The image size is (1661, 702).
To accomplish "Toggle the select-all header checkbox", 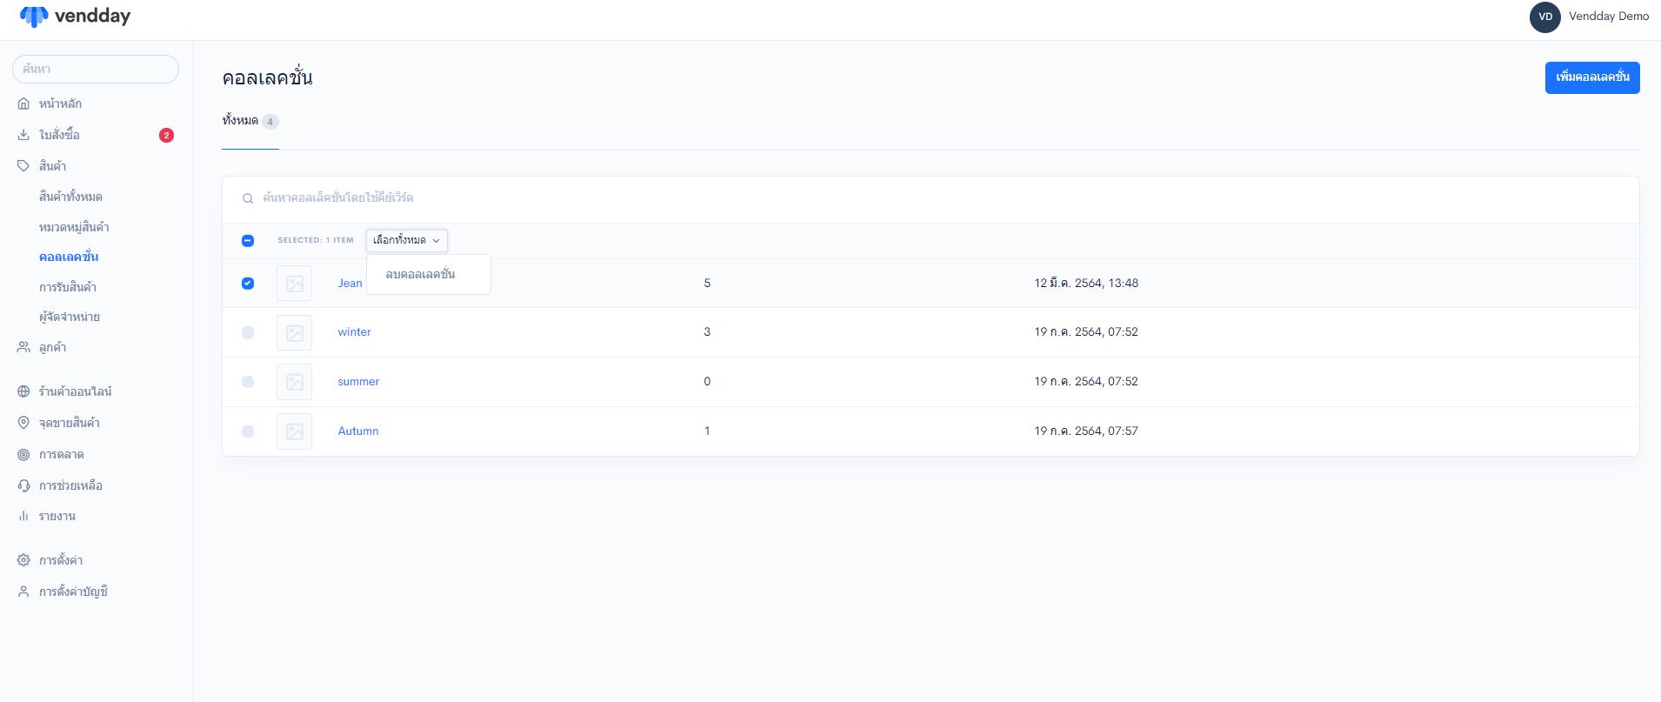I will point(248,240).
